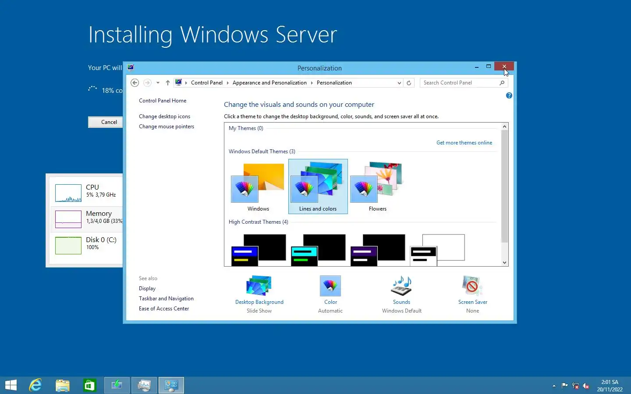Click the Personalization breadcrumb item
631x394 pixels.
[334, 83]
